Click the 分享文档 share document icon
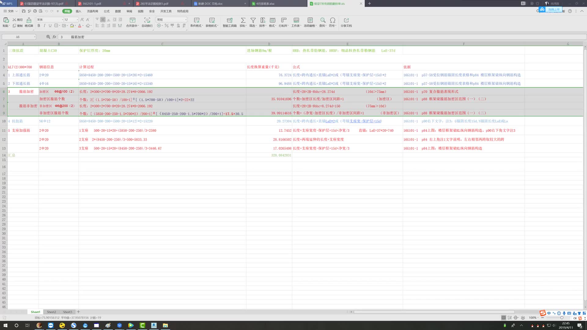 [x=346, y=20]
